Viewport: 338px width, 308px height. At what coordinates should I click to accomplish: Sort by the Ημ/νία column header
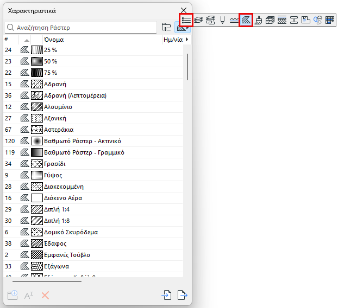173,40
